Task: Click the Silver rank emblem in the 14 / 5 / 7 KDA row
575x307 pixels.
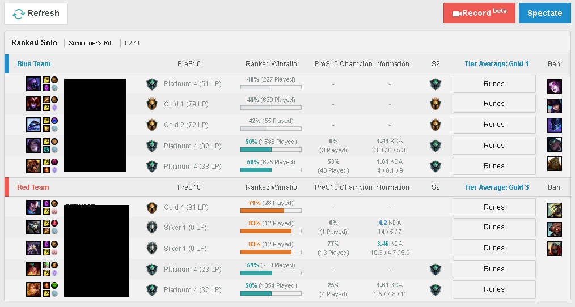Action: coord(152,228)
